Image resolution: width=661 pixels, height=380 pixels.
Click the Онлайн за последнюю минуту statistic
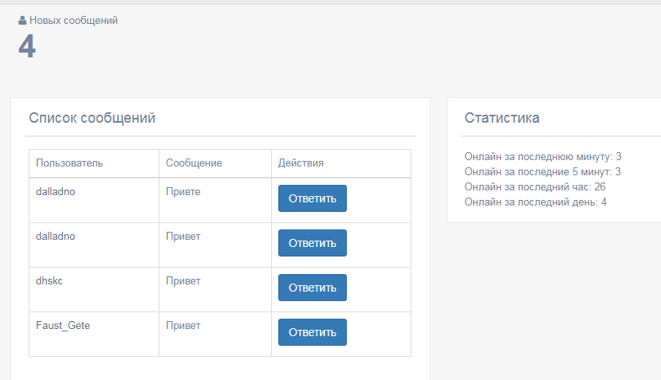(542, 157)
